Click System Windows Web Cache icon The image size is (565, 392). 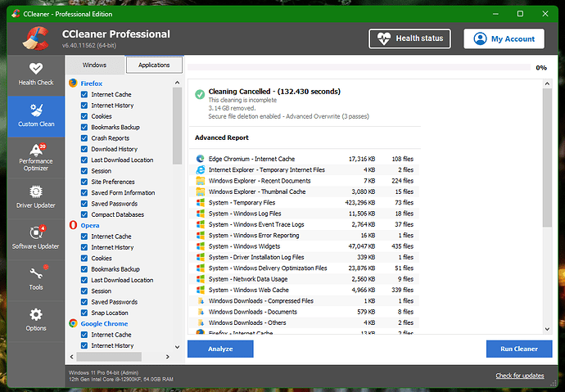pos(201,290)
